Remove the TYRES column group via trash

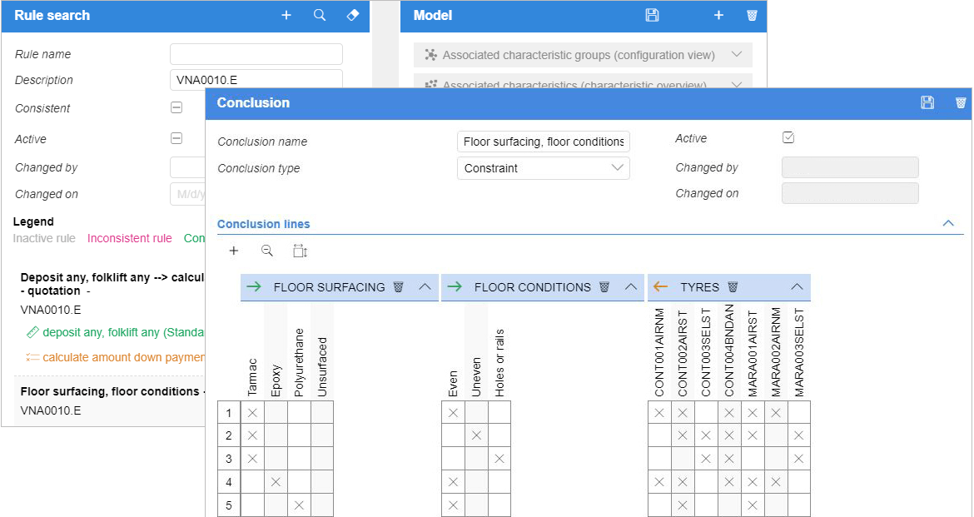click(x=733, y=287)
